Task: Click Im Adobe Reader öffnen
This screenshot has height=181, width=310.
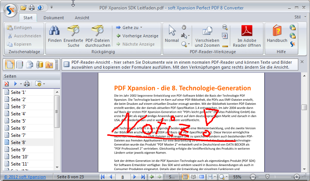Action: (247, 36)
